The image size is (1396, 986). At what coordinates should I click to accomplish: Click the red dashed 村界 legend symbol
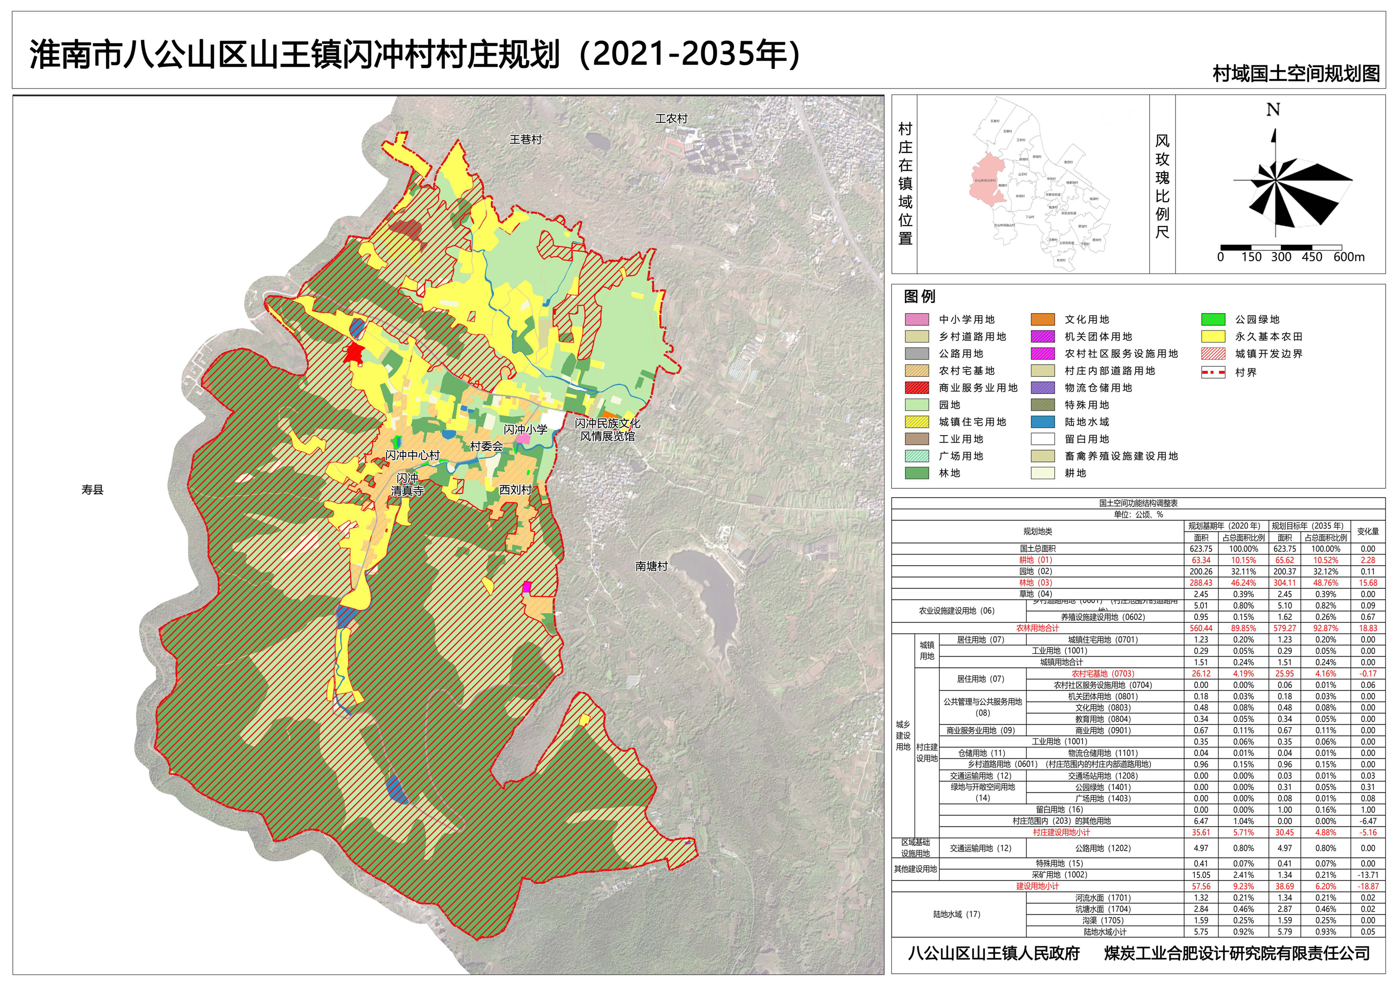[x=1213, y=372]
